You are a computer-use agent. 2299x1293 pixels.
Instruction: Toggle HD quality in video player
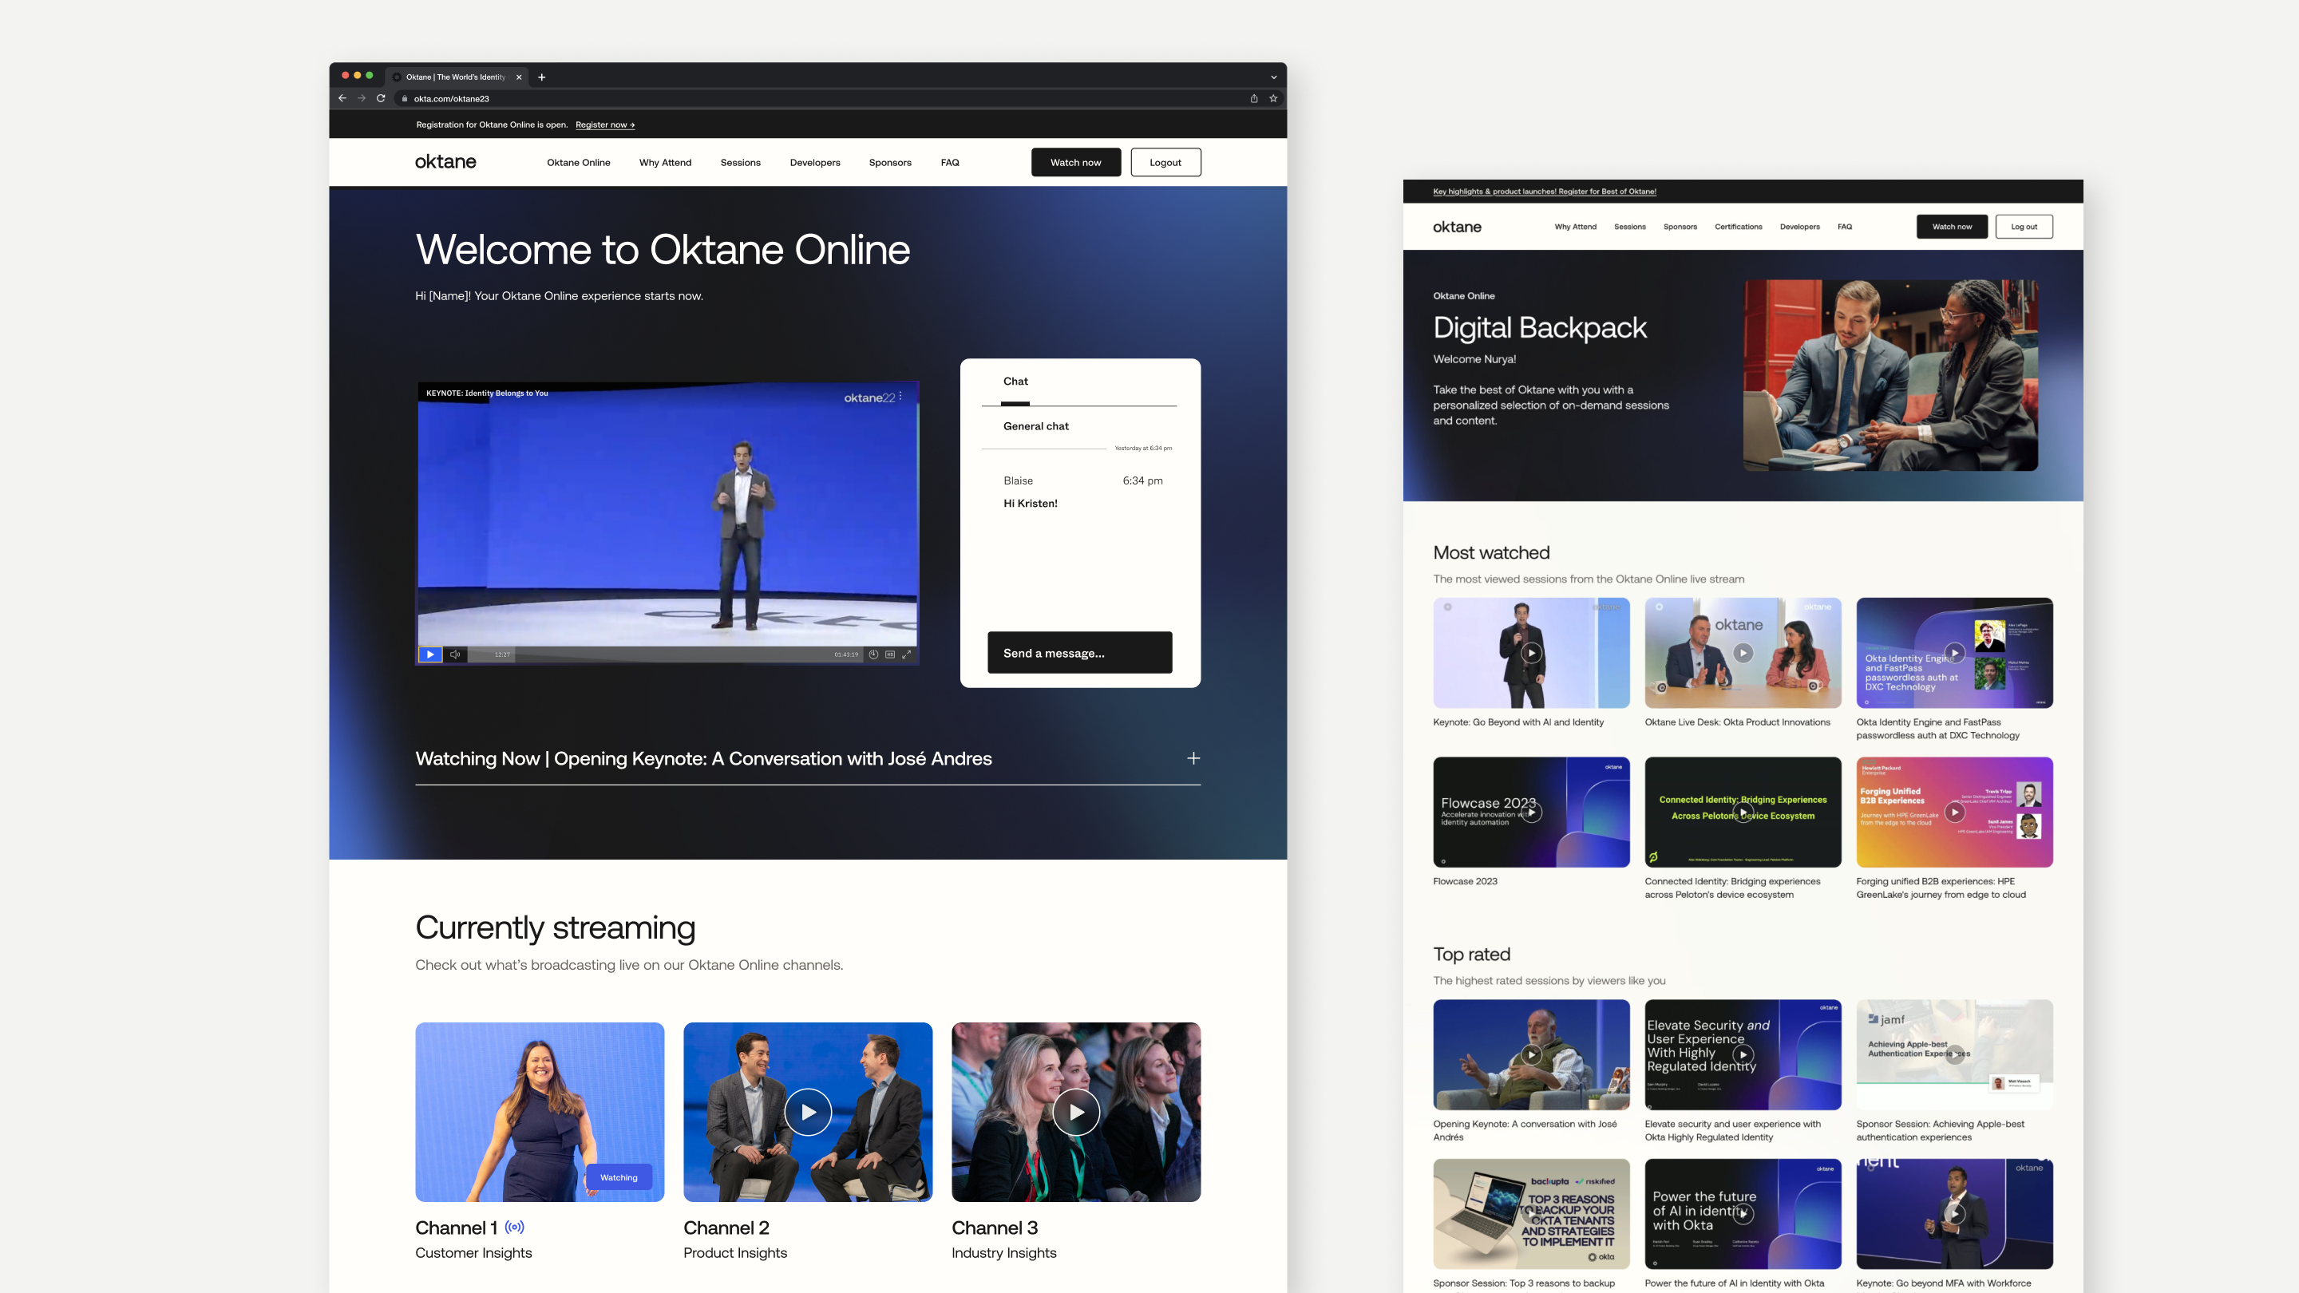890,654
